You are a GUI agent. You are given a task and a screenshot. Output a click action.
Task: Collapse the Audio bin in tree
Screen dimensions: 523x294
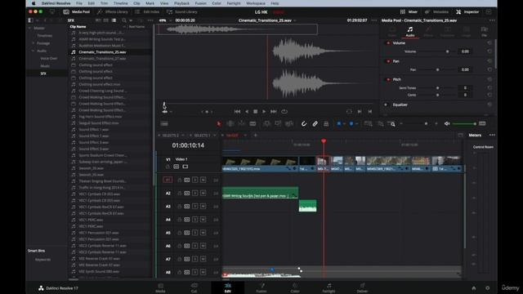pos(33,51)
